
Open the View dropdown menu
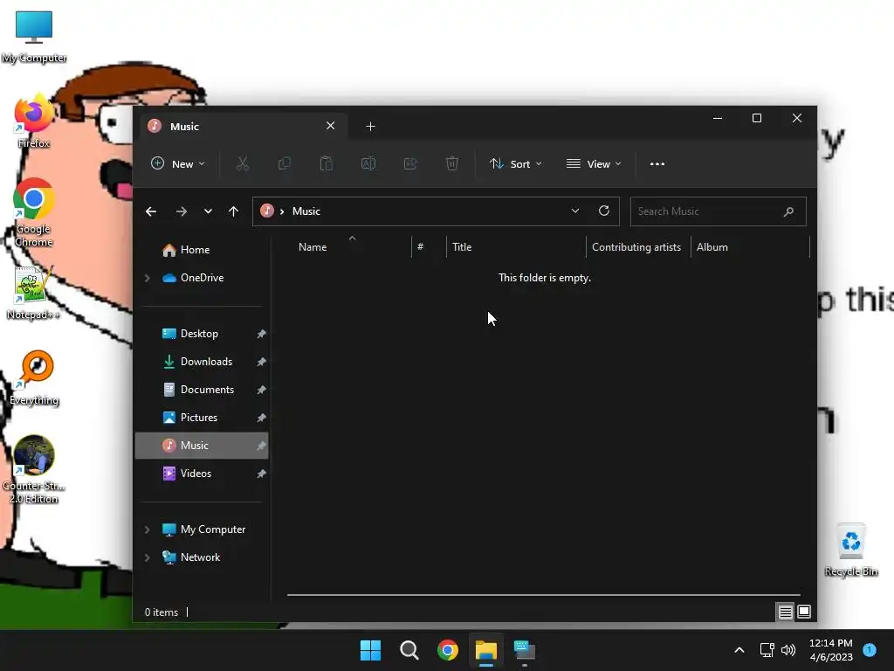pyautogui.click(x=594, y=163)
